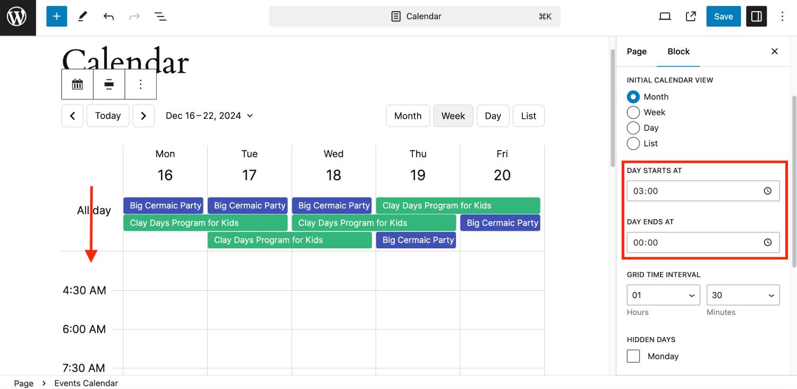Open Clay Days event starting Thursday
The width and height of the screenshot is (797, 389).
(458, 205)
